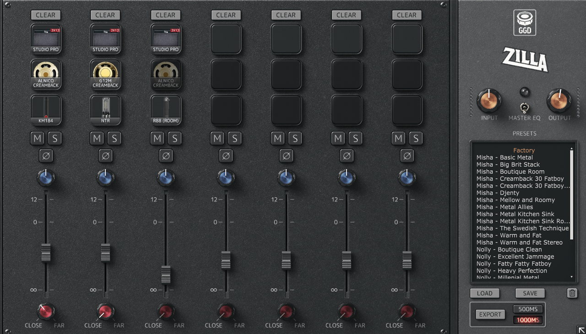This screenshot has width=586, height=334.
Task: Select the Nolly - Boutique Clean preset
Action: click(509, 249)
